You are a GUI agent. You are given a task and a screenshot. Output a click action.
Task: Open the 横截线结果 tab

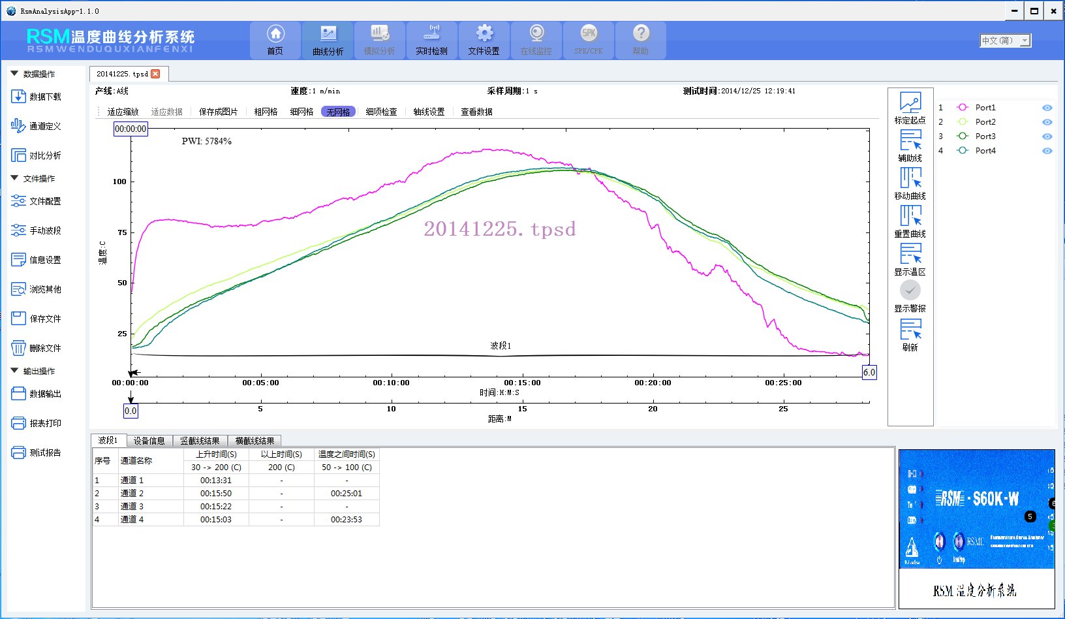tap(255, 441)
